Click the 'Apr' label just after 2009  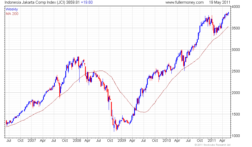(x=132, y=141)
